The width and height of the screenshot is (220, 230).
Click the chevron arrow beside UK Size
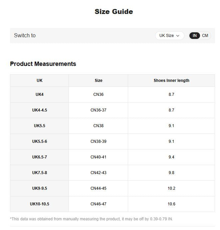tap(178, 36)
